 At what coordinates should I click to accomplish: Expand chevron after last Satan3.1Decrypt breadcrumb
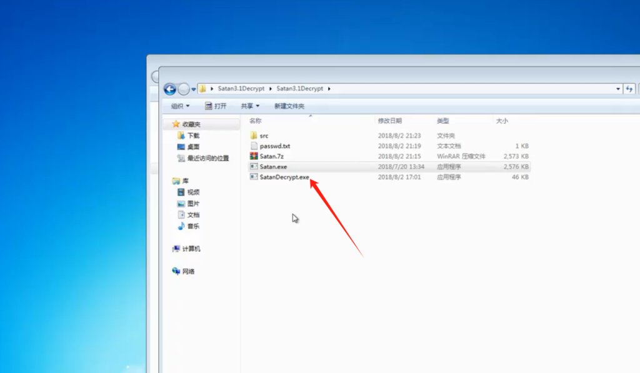329,89
